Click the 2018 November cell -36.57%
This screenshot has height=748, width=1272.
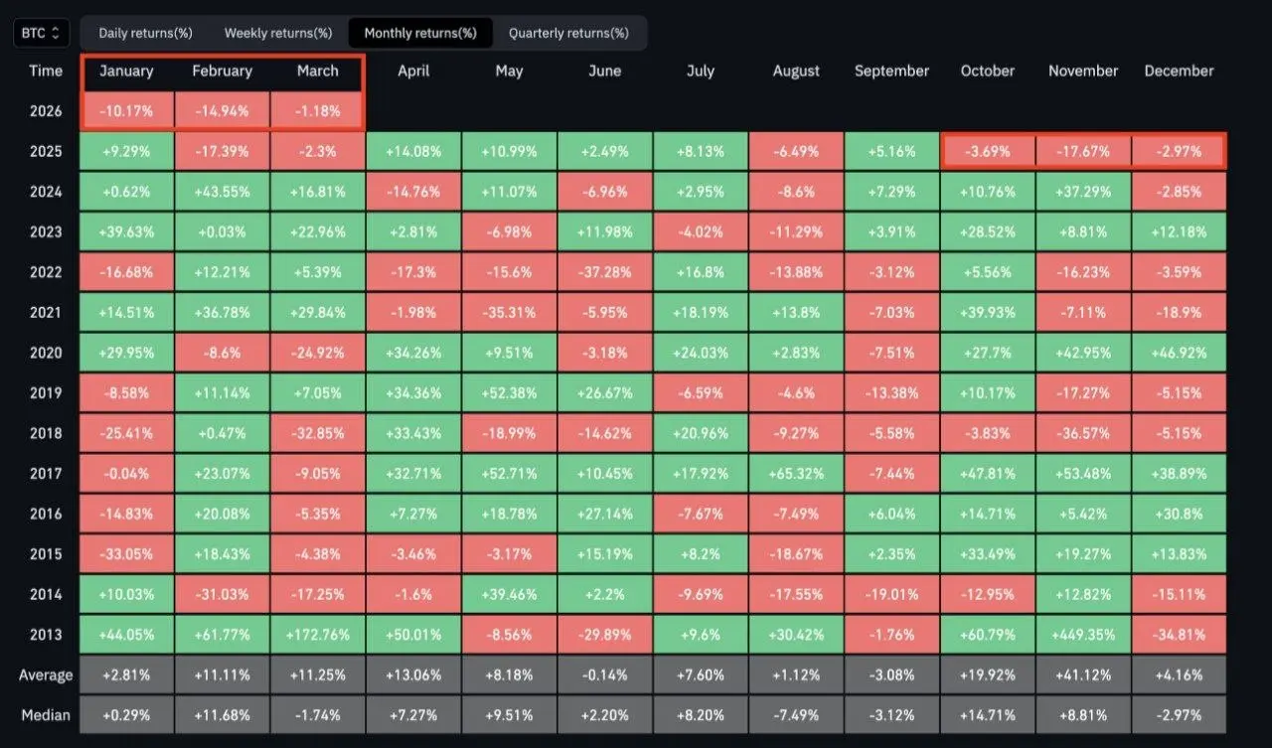1083,433
